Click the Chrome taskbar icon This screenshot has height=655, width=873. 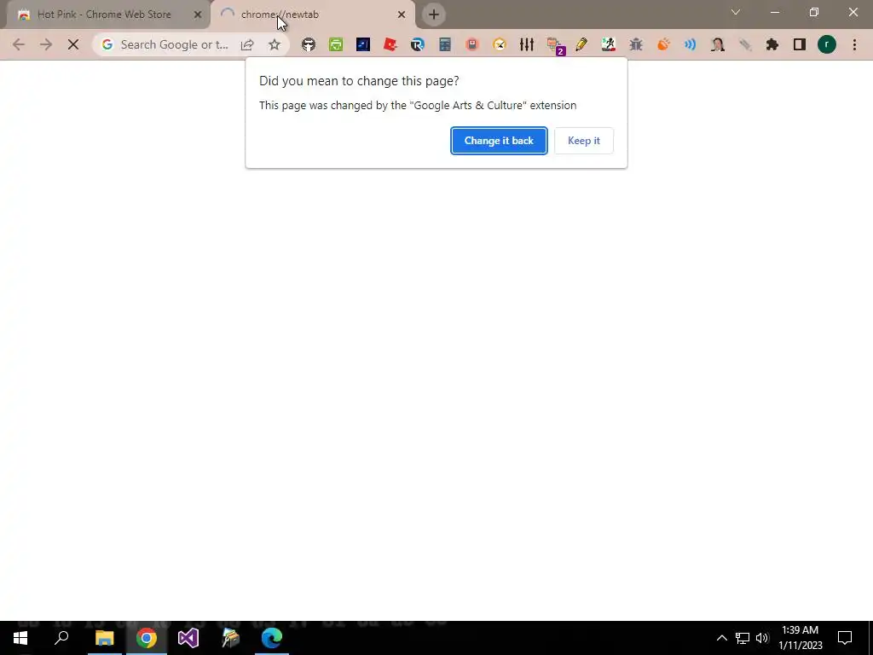pyautogui.click(x=147, y=638)
